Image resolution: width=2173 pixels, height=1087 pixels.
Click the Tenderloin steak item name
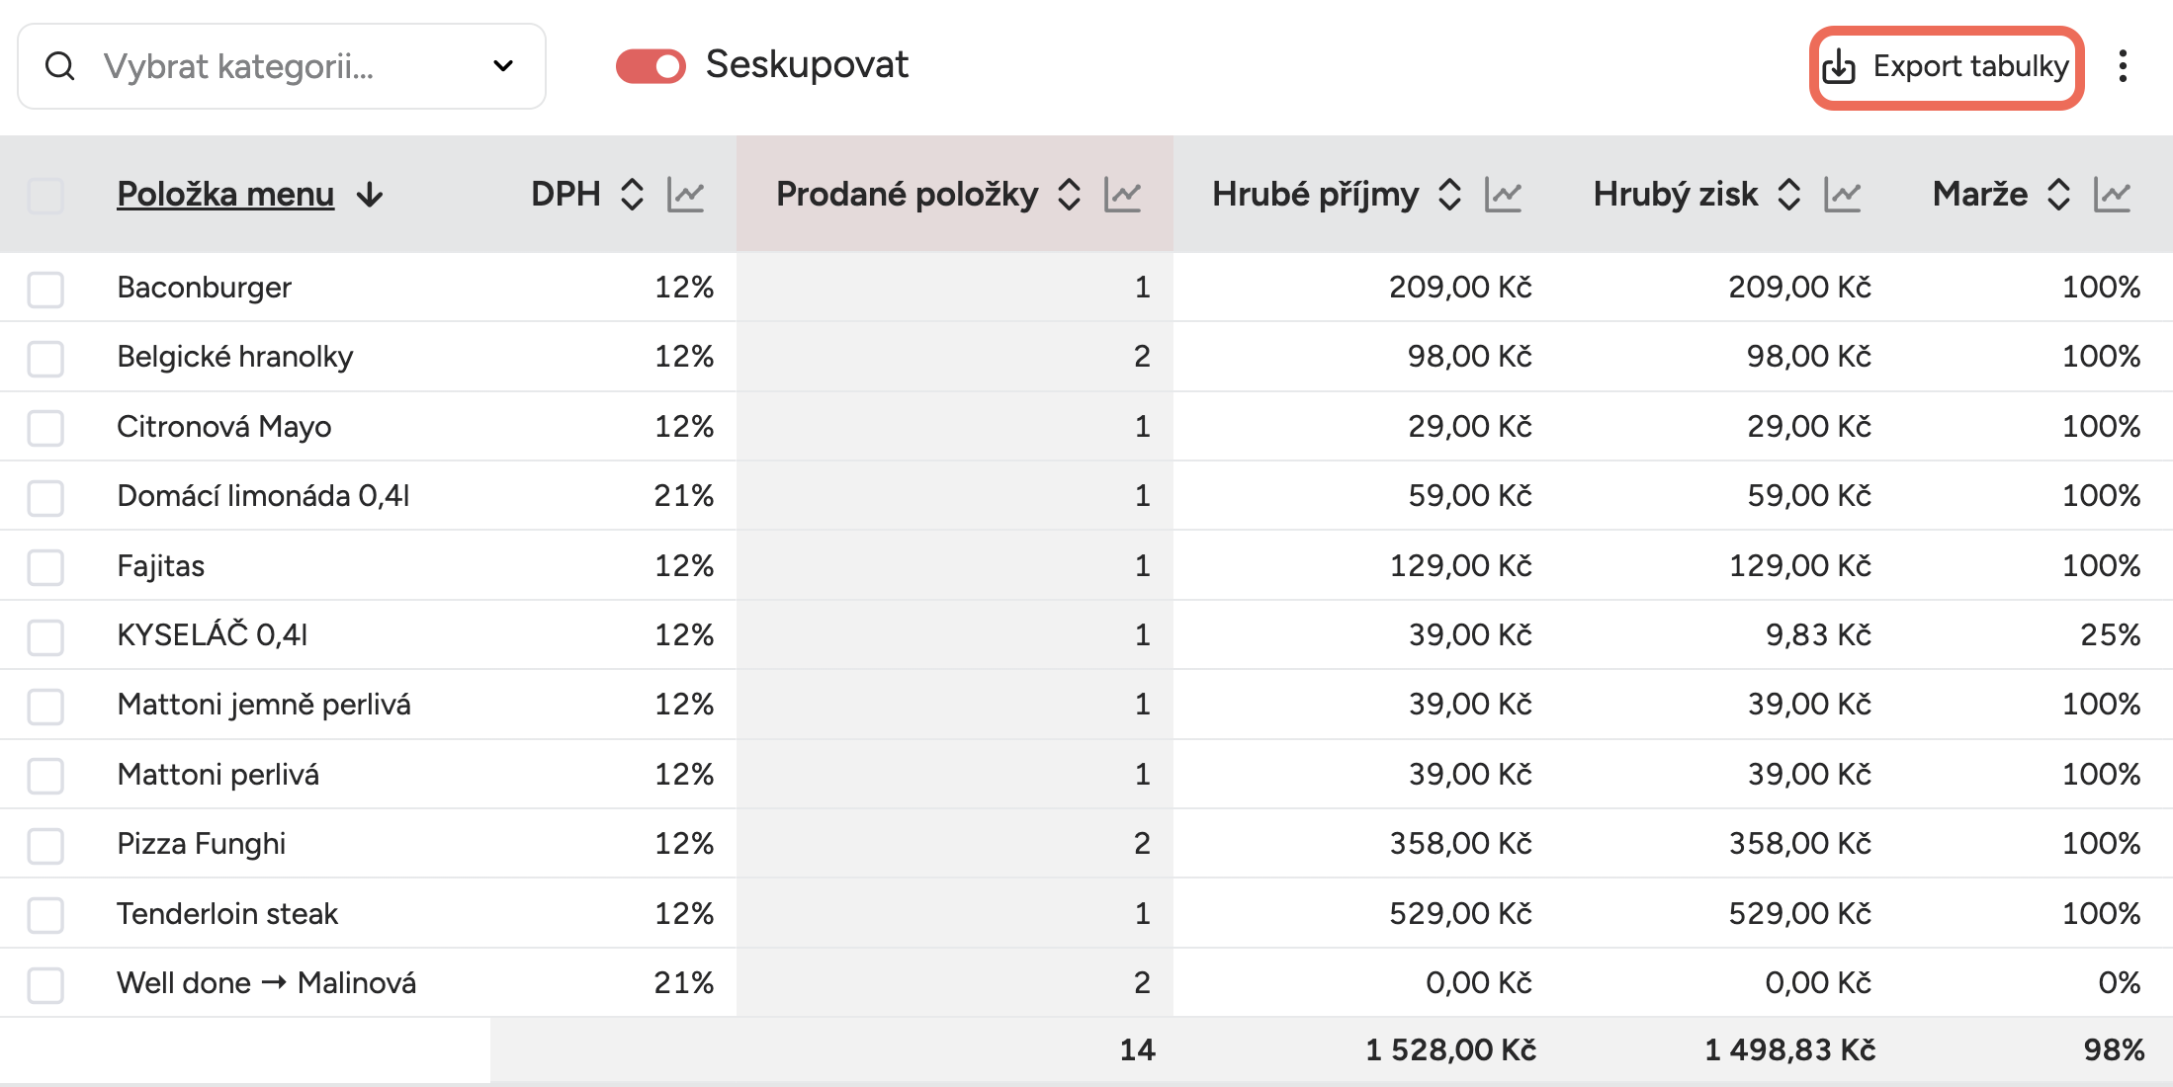[227, 913]
